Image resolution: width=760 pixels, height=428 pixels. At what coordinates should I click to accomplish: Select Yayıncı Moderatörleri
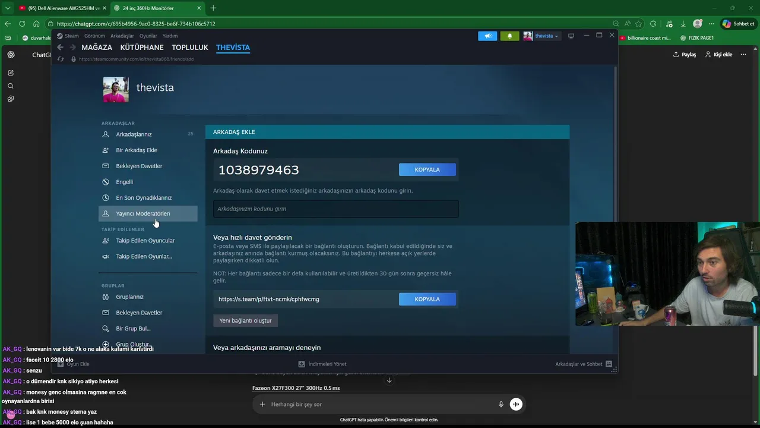click(x=148, y=213)
